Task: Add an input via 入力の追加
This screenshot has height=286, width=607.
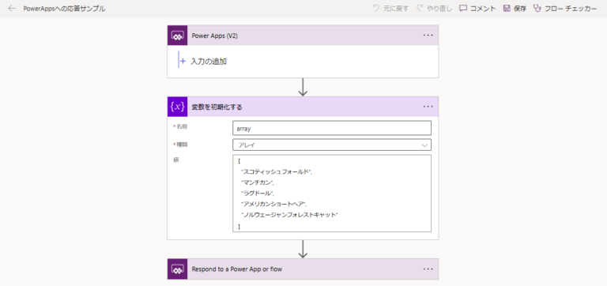Action: [209, 61]
